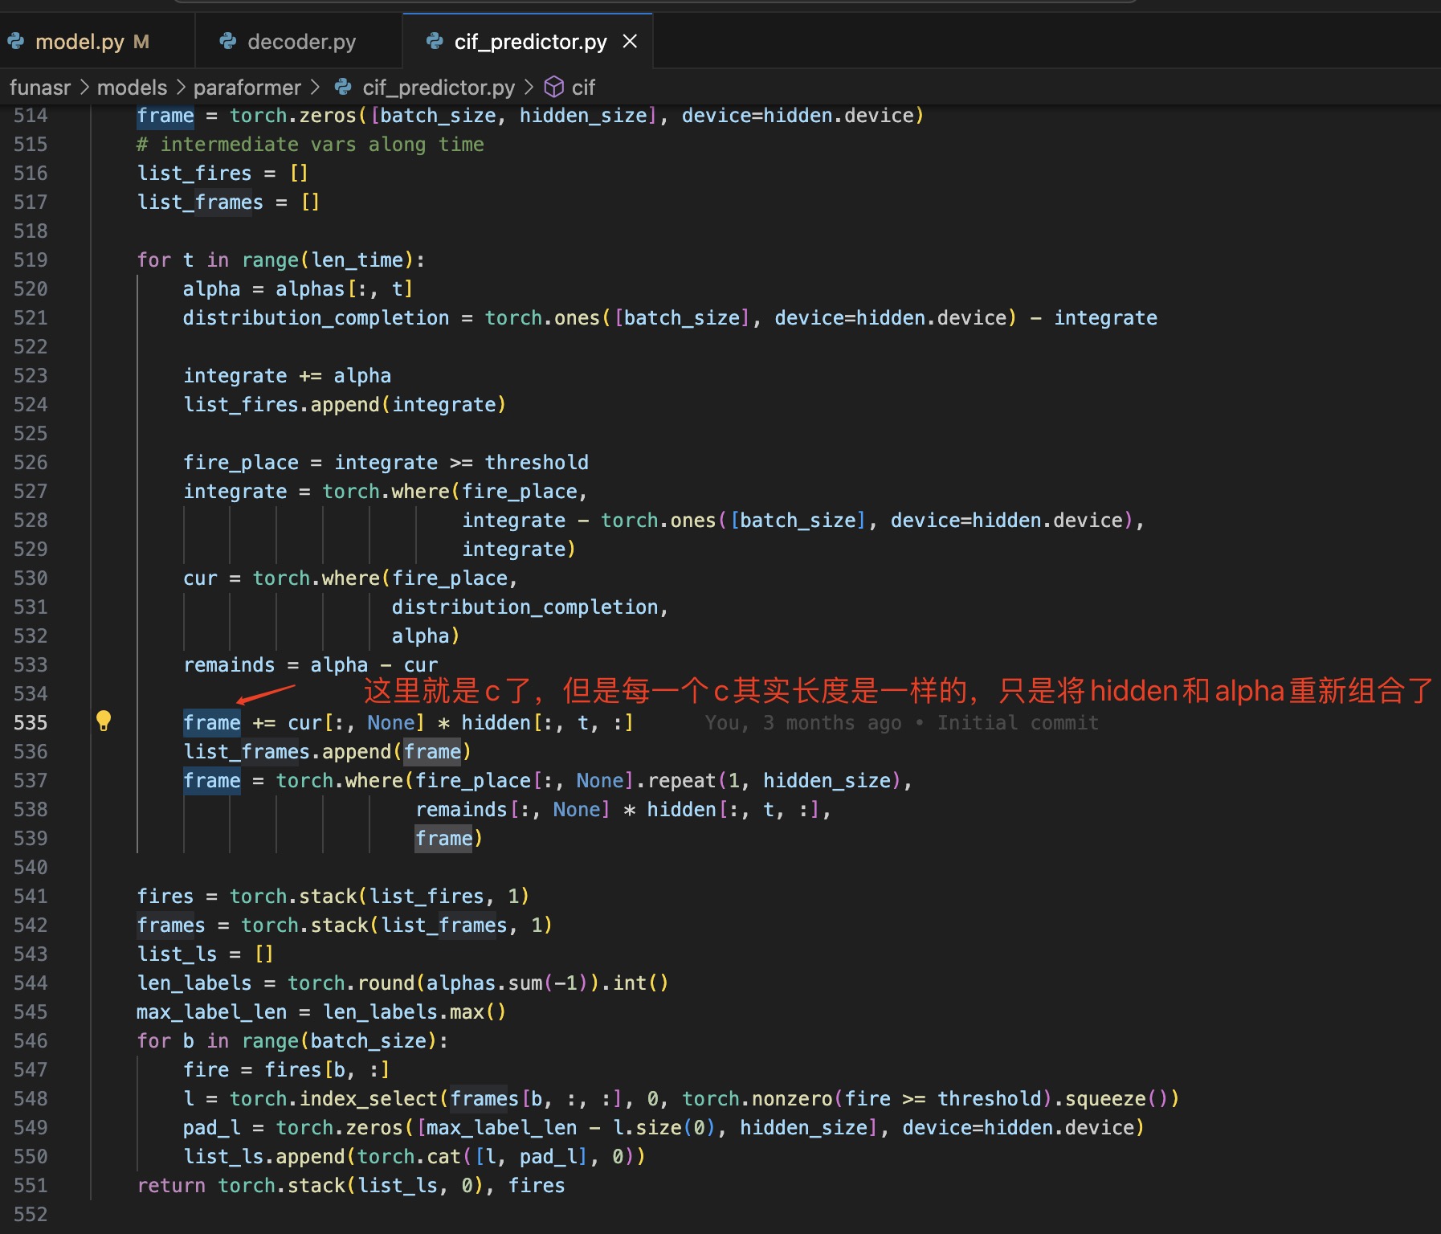Click 'fires = torch.stack(list_fires, 1)' line
Viewport: 1441px width, 1234px height.
pos(333,897)
